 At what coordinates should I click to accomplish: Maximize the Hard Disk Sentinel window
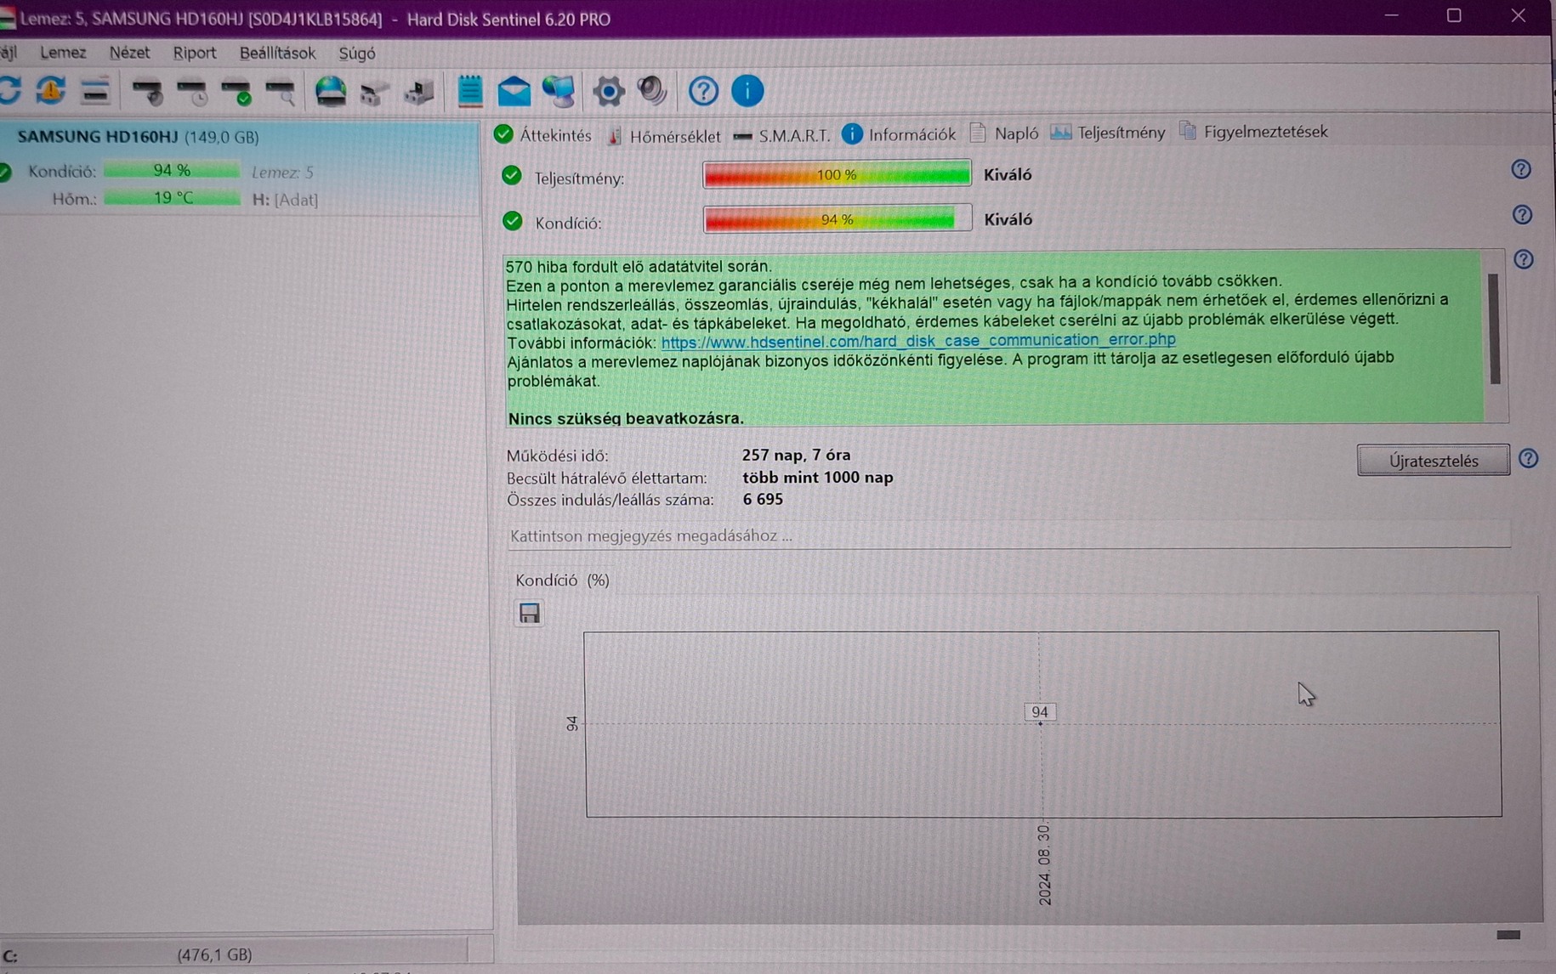click(1454, 16)
